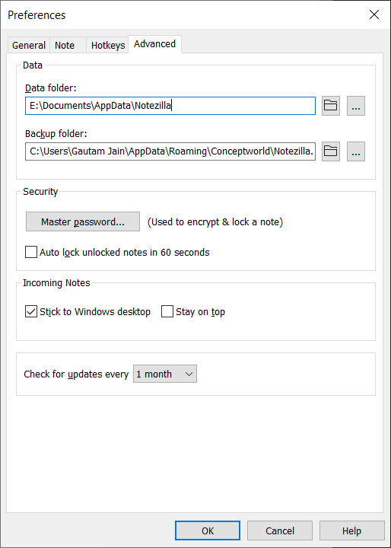Select the Advanced tab
391x548 pixels.
coord(154,44)
